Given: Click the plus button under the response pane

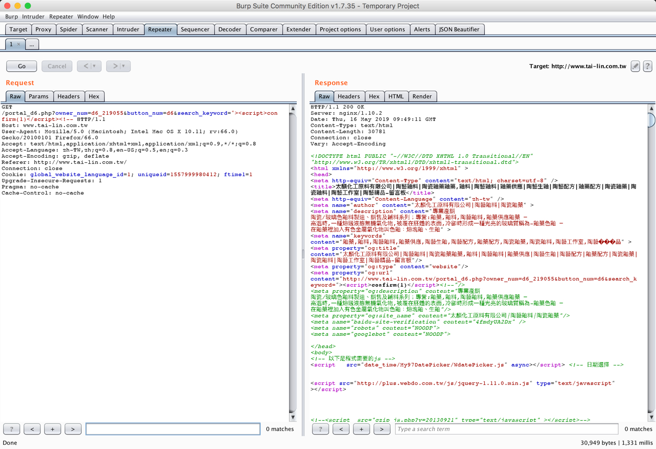Looking at the screenshot, I should 361,429.
